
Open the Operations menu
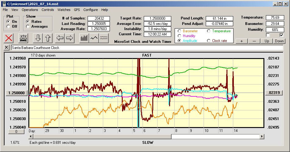30,10
